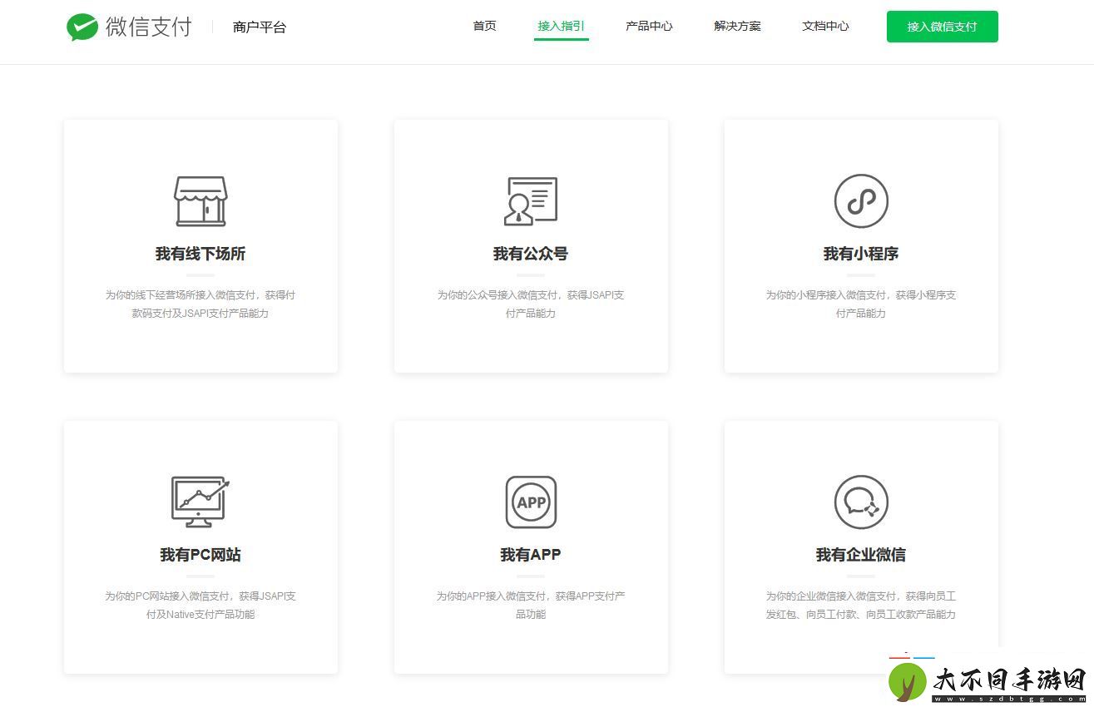The height and width of the screenshot is (707, 1094).
Task: Click the description text under 我有小程序
Action: [861, 304]
